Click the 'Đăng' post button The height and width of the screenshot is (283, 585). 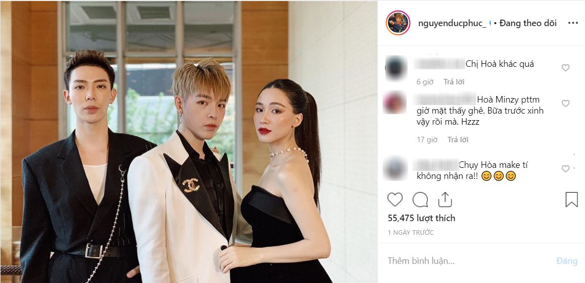pos(567,261)
